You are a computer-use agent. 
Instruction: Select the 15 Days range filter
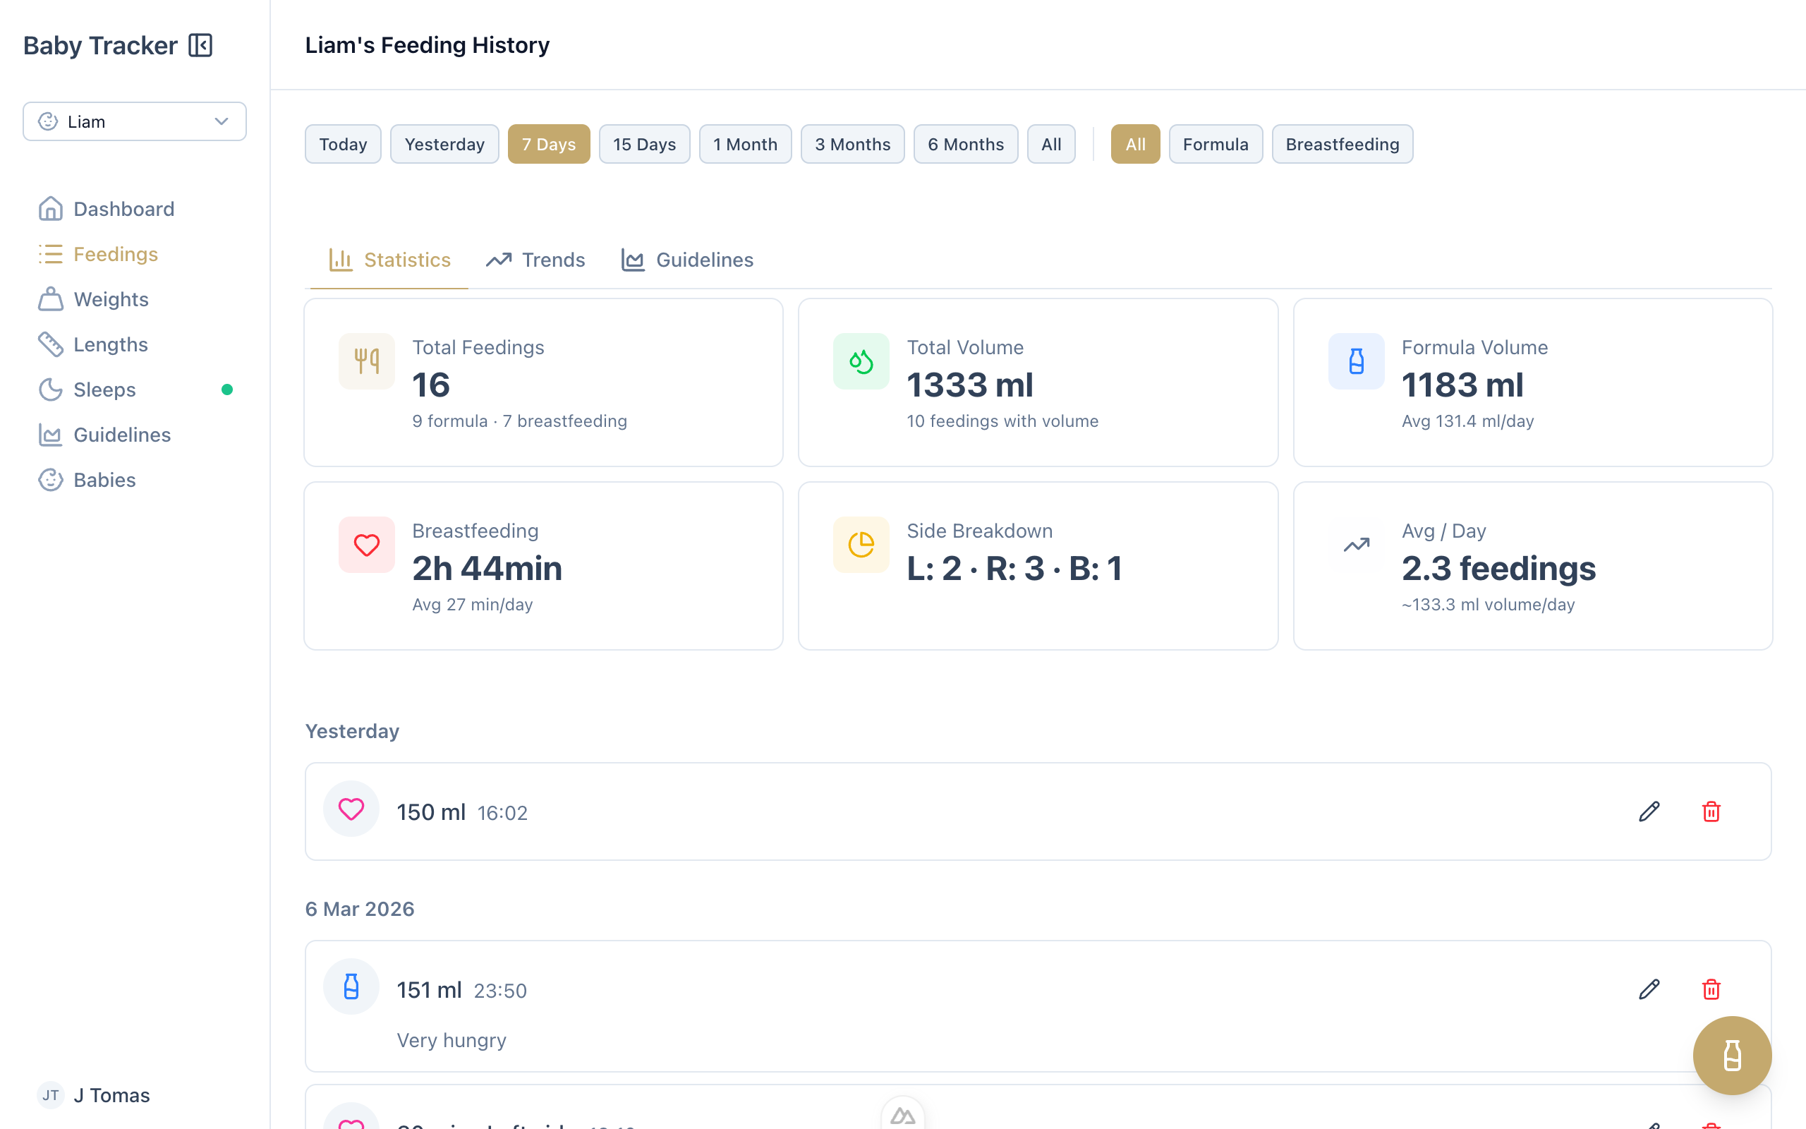[x=644, y=144]
